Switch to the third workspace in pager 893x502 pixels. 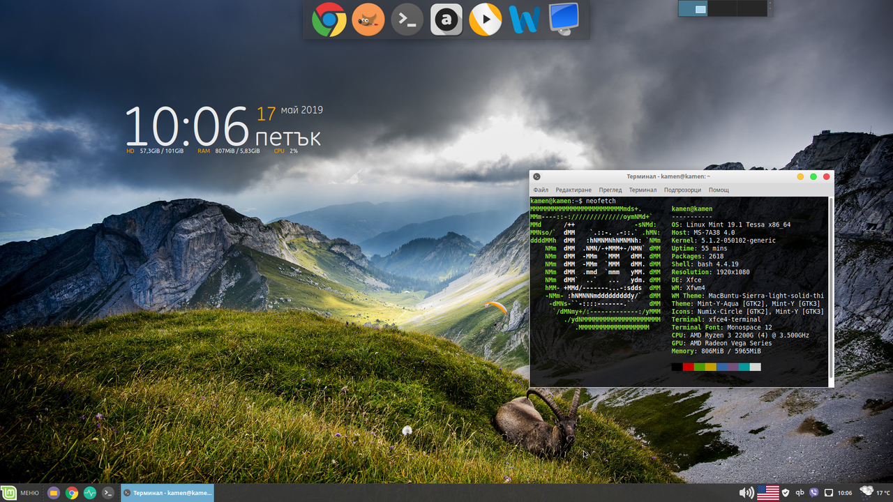752,8
